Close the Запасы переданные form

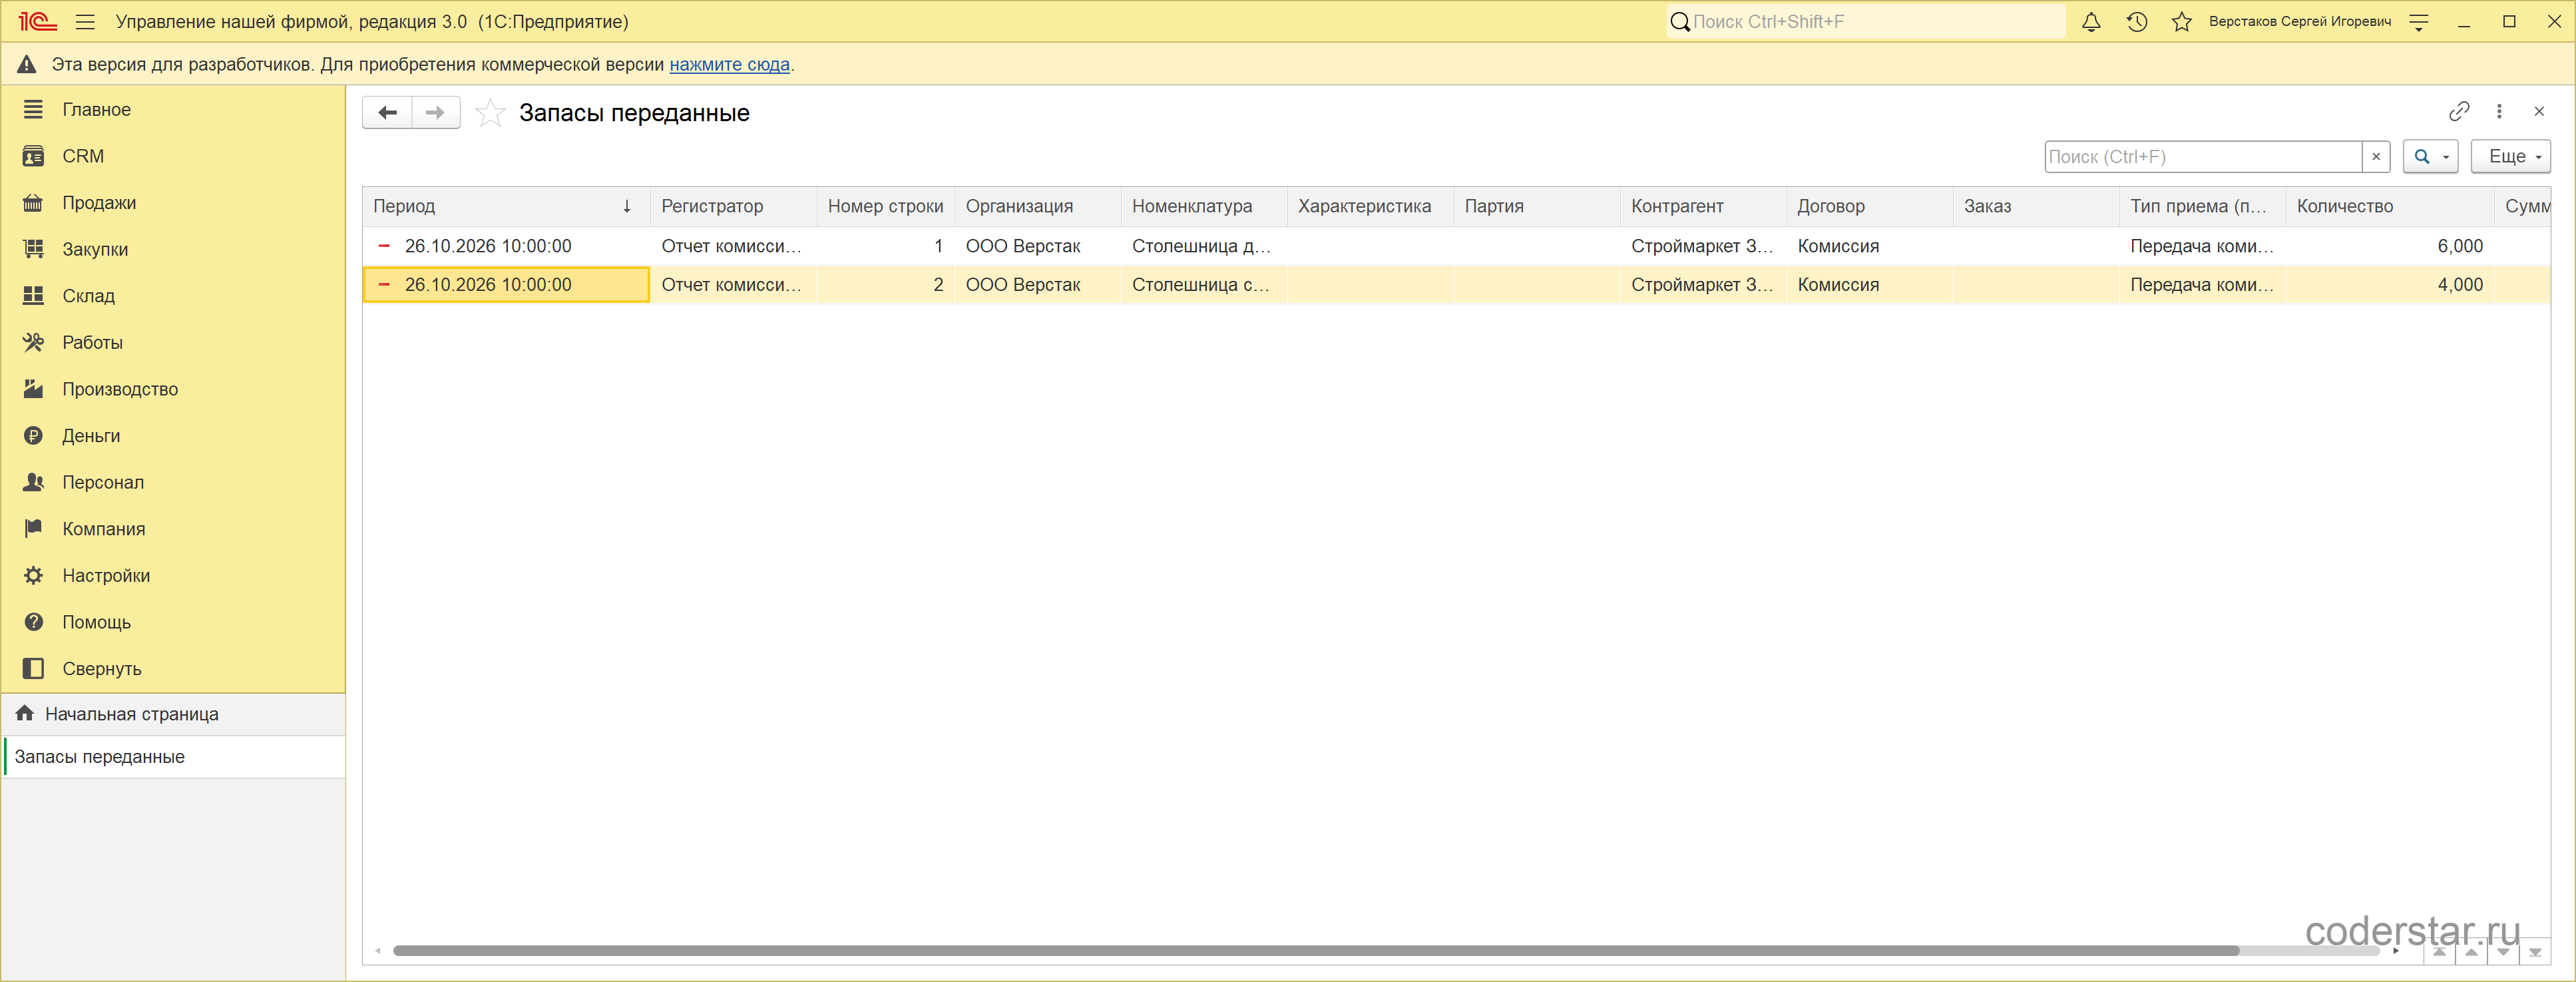click(2539, 111)
